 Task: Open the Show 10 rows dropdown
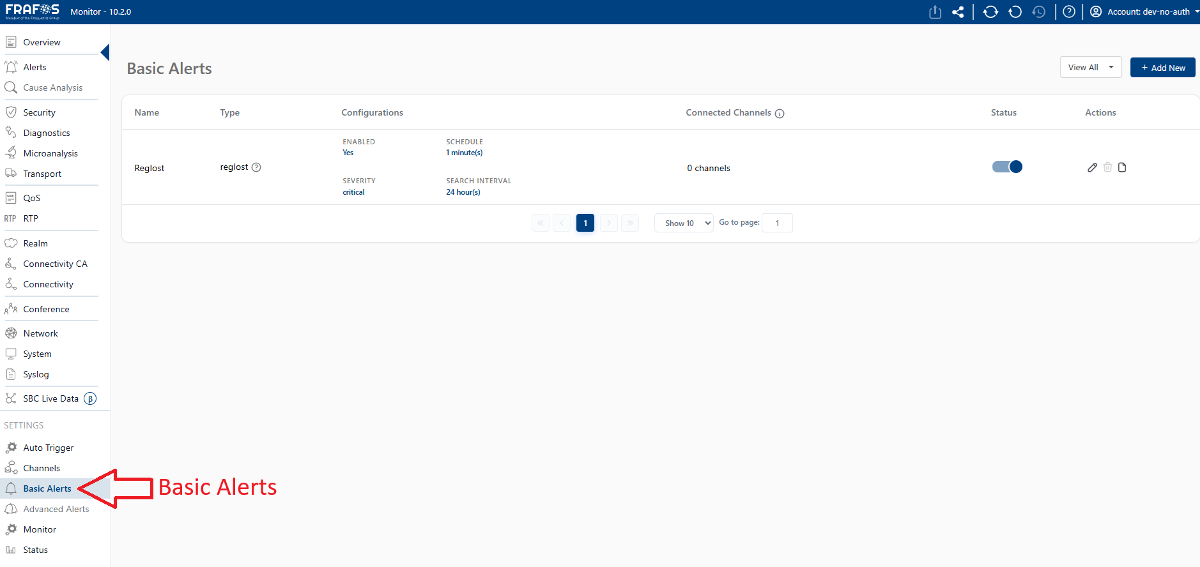[x=684, y=223]
